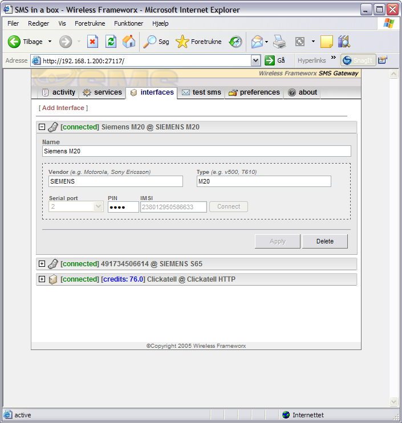Image resolution: width=402 pixels, height=423 pixels.
Task: Click the Mail envelope icon
Action: pos(257,42)
